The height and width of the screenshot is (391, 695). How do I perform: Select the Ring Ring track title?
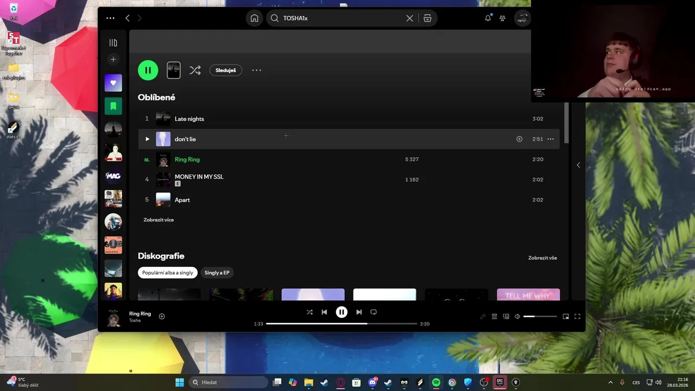187,159
